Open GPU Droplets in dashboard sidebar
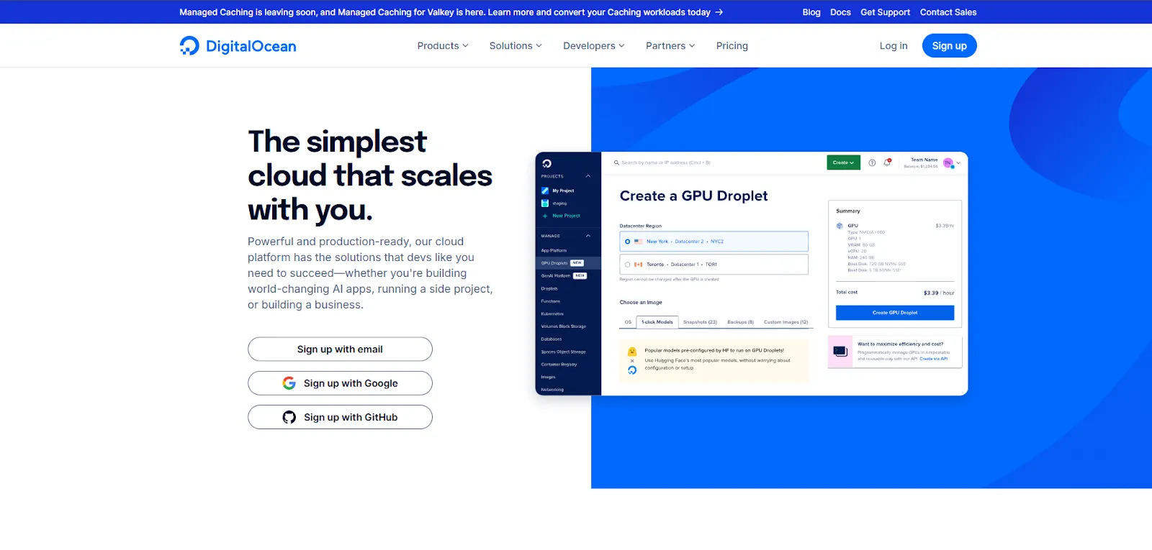 [554, 263]
